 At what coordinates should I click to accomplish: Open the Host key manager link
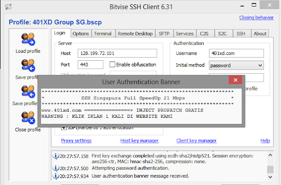coord(140,141)
